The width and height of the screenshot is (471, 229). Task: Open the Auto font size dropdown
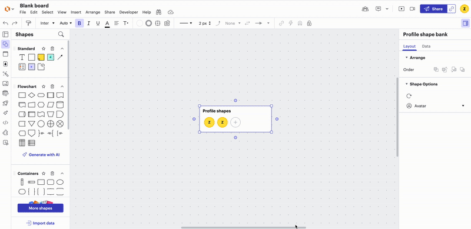tap(66, 23)
